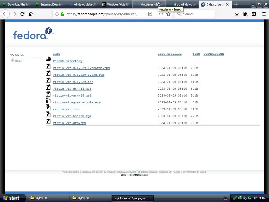Open the hamburger application menu
Viewport: 269px width, 202px height.
264,14
